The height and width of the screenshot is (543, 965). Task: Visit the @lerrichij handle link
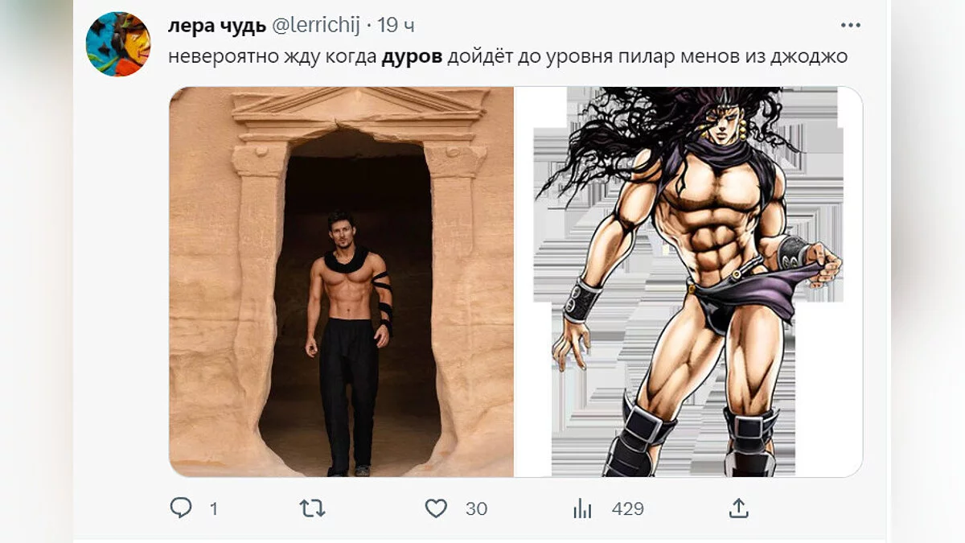[316, 26]
